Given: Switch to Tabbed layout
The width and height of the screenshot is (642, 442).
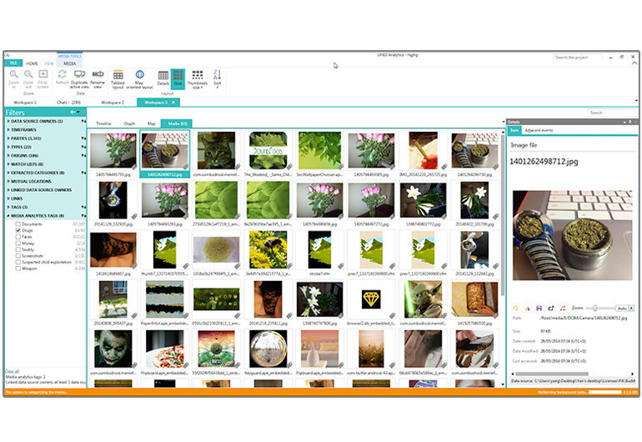Looking at the screenshot, I should tap(118, 77).
